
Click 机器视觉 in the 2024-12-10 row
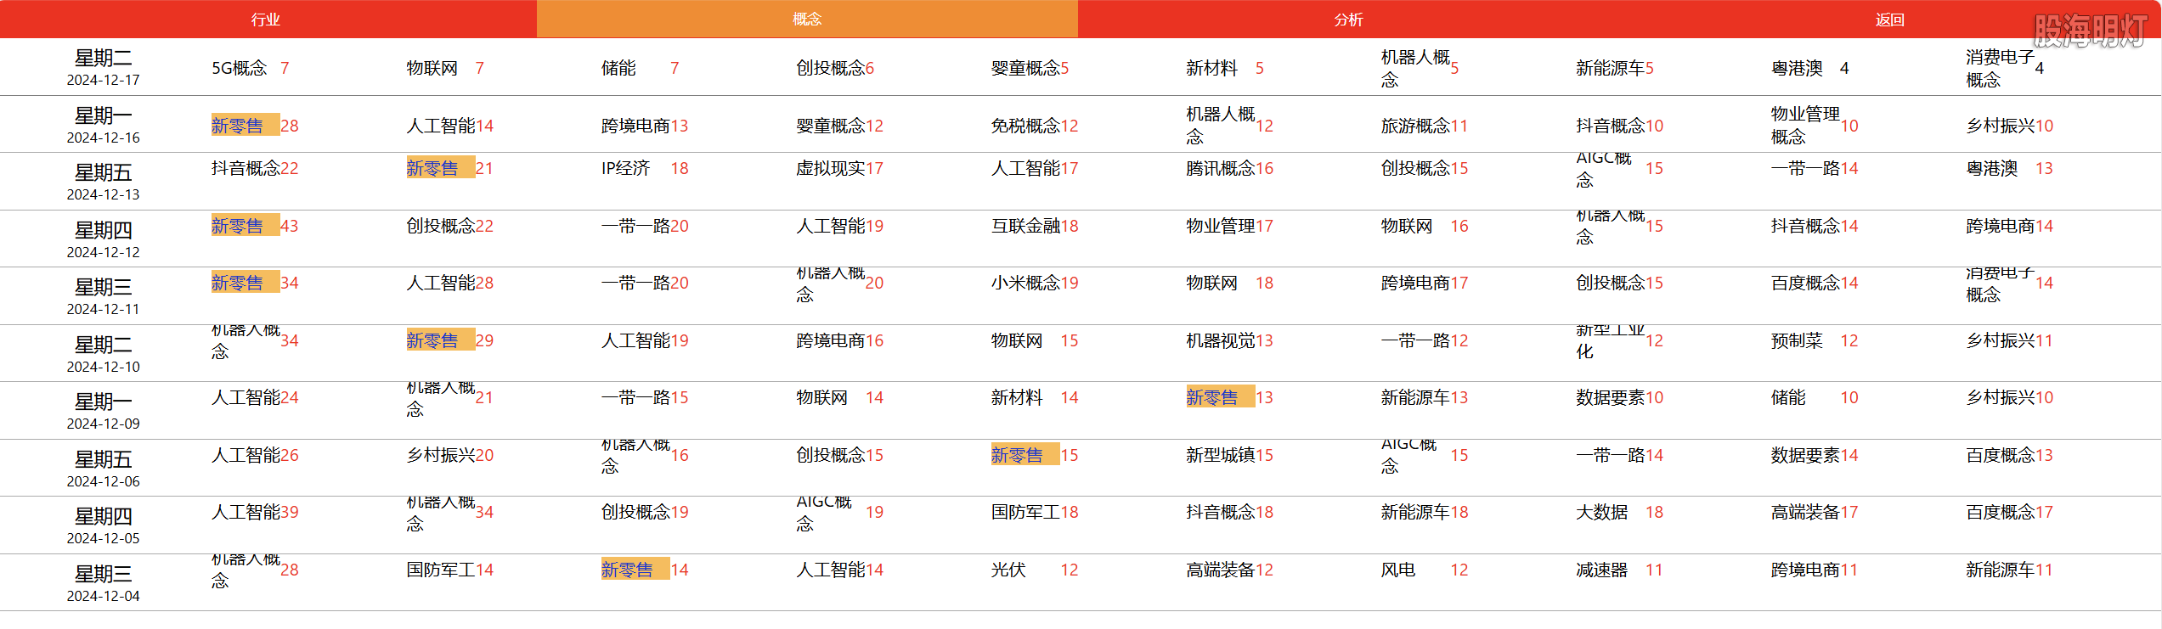(1220, 340)
